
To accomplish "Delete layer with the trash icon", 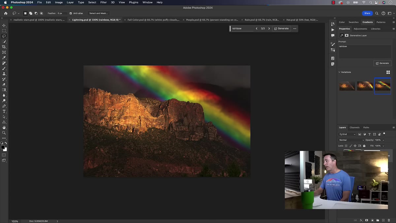I will point(389,220).
